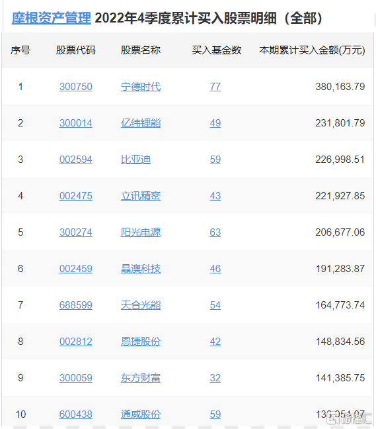Open 亿纬锂能 stock name link
The height and width of the screenshot is (429, 376).
click(x=141, y=123)
